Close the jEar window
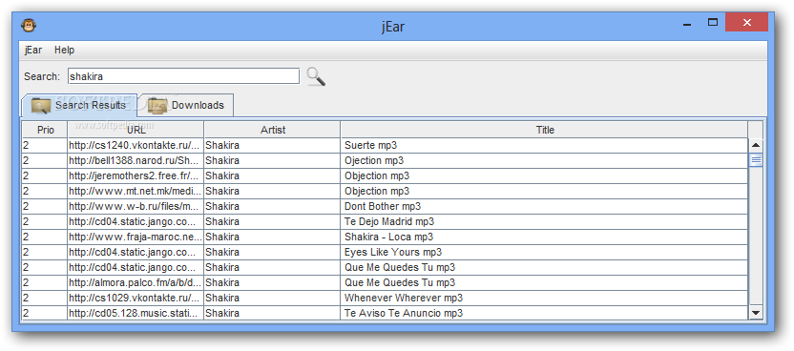 pos(747,22)
